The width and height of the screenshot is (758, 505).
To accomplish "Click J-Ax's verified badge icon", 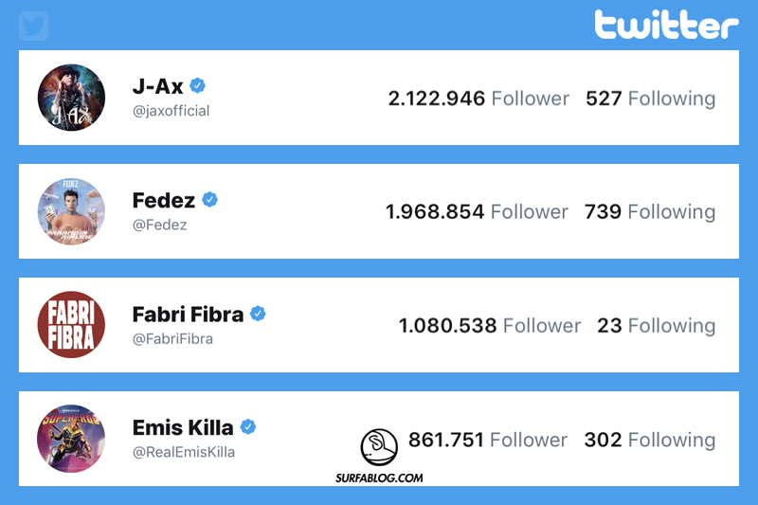I will pyautogui.click(x=197, y=86).
